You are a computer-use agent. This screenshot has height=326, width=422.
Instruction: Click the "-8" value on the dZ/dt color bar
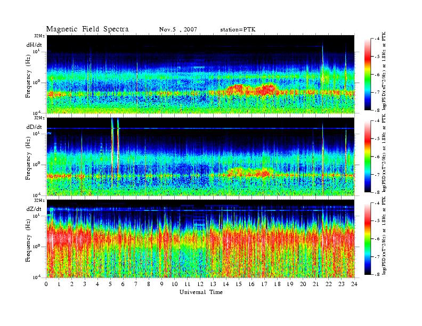point(377,274)
